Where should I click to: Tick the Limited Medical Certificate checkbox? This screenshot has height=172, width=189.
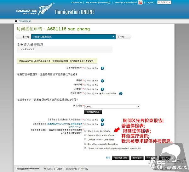pos(85,139)
